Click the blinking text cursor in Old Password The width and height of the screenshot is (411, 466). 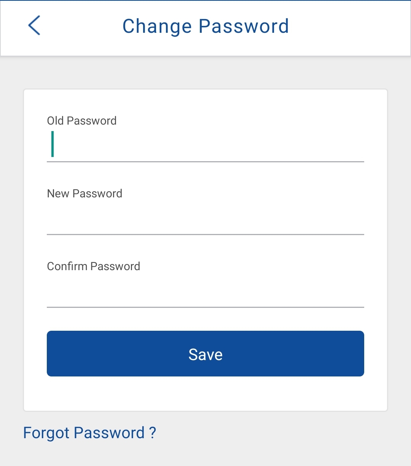coord(53,144)
